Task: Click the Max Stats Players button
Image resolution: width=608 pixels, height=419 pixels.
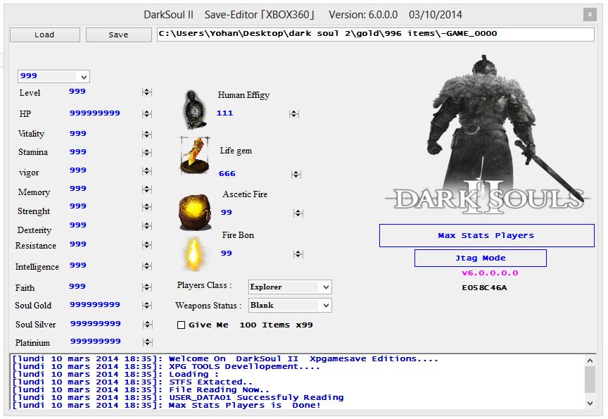Action: coord(486,236)
